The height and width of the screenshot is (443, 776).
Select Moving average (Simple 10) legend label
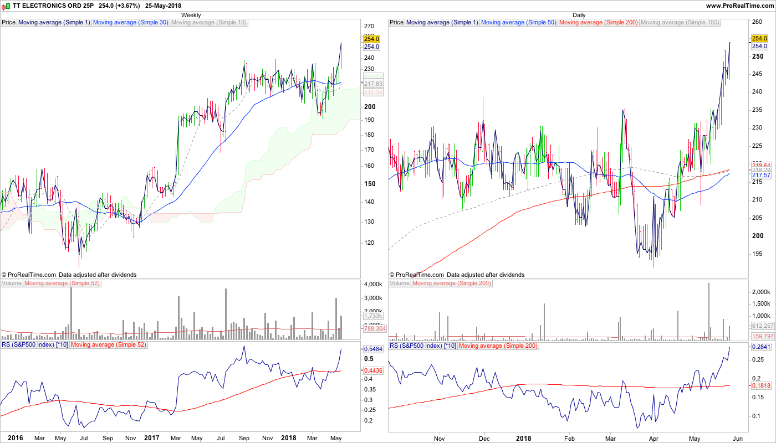(209, 23)
